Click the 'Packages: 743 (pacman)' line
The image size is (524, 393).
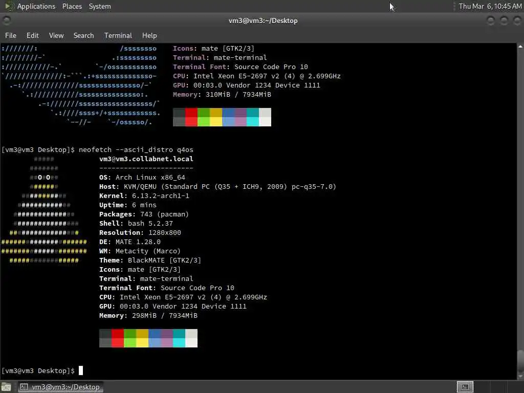click(x=144, y=214)
